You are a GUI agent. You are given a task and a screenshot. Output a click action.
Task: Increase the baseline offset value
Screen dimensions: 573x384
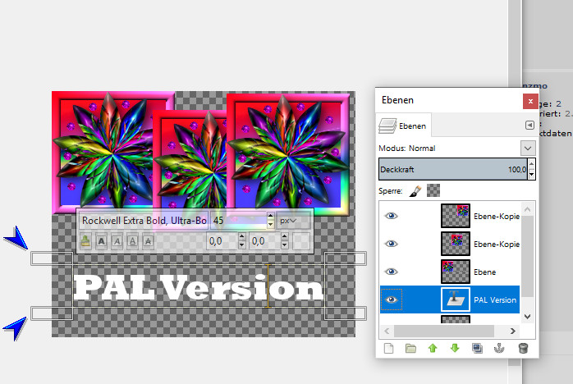(241, 237)
